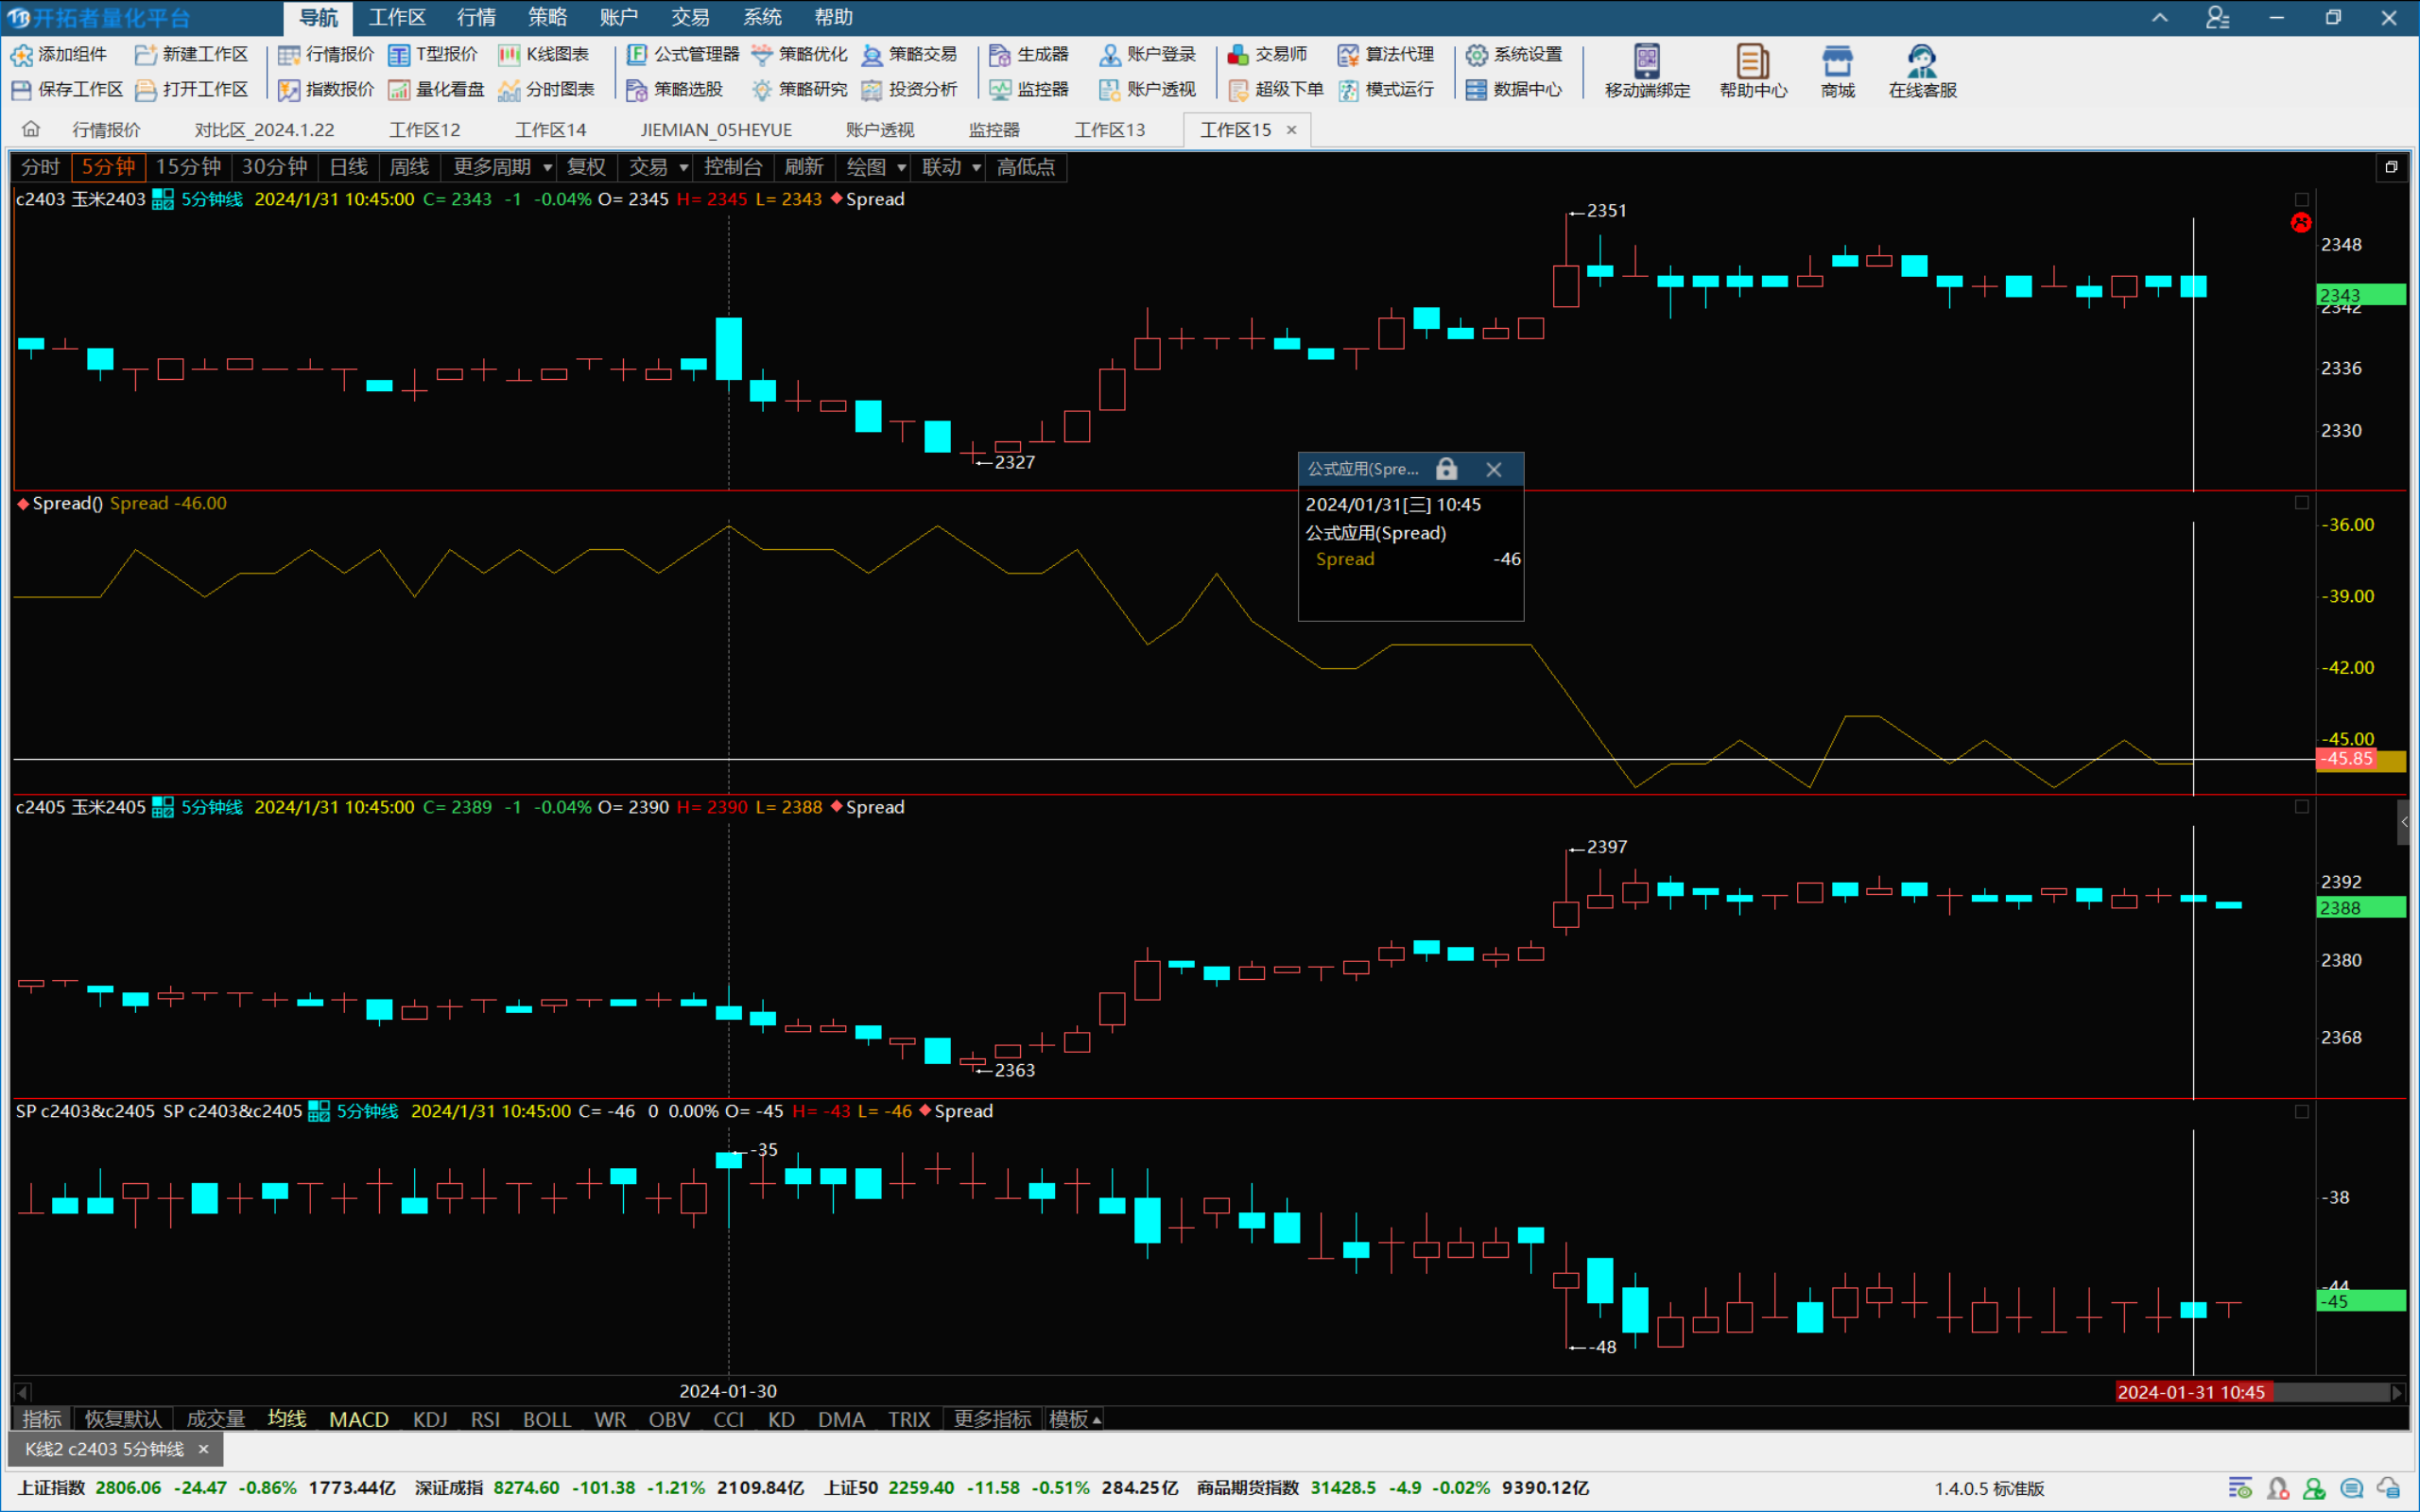Expand the 绘图 drawing dropdown

point(902,168)
